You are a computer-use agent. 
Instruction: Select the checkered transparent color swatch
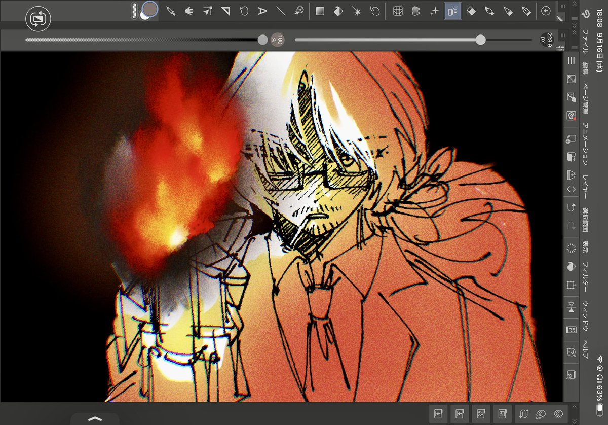[134, 10]
